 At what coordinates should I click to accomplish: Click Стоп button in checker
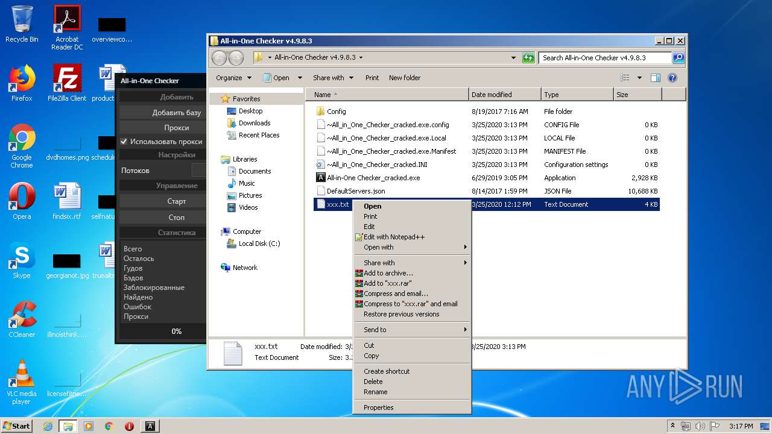tap(163, 217)
